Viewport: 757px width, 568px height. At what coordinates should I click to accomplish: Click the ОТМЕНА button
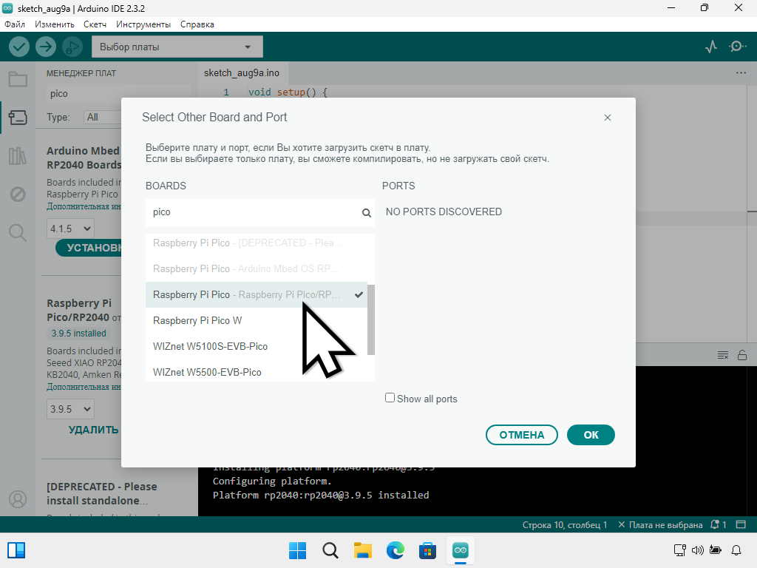point(522,435)
